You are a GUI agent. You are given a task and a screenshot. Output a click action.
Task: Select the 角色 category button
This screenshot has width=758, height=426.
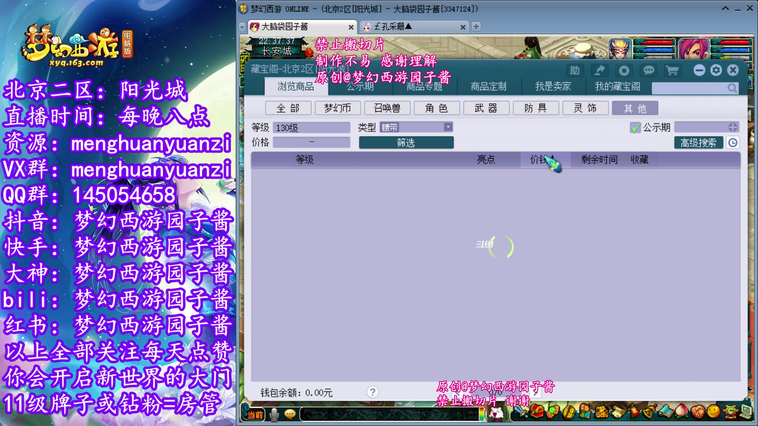coord(437,108)
